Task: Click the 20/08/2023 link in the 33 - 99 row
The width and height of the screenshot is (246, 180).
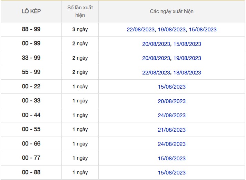Action: (x=156, y=58)
